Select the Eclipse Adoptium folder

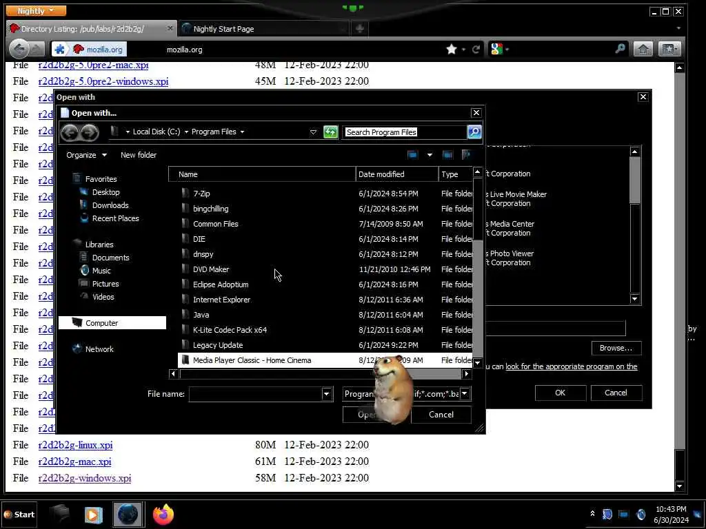221,284
